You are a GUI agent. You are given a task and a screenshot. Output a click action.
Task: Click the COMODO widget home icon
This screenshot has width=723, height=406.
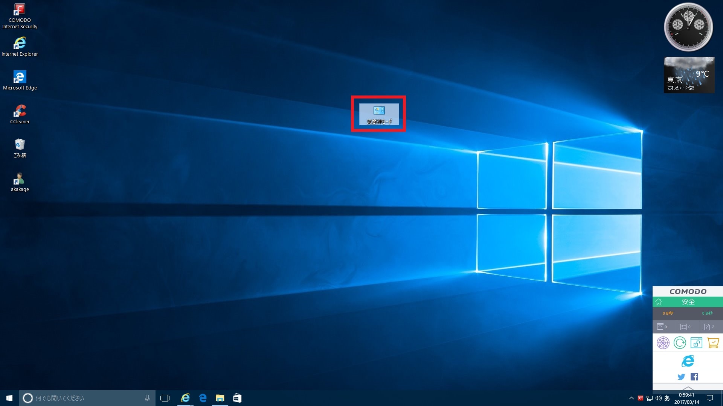[x=659, y=302]
